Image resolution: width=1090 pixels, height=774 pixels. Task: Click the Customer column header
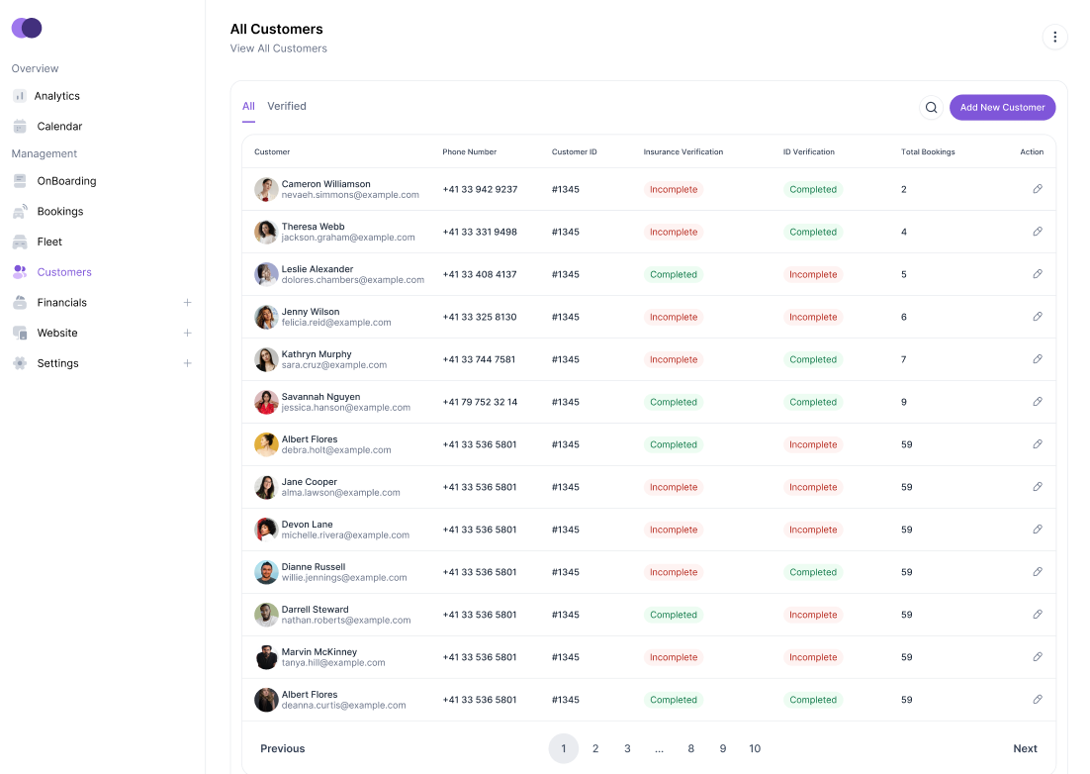272,151
